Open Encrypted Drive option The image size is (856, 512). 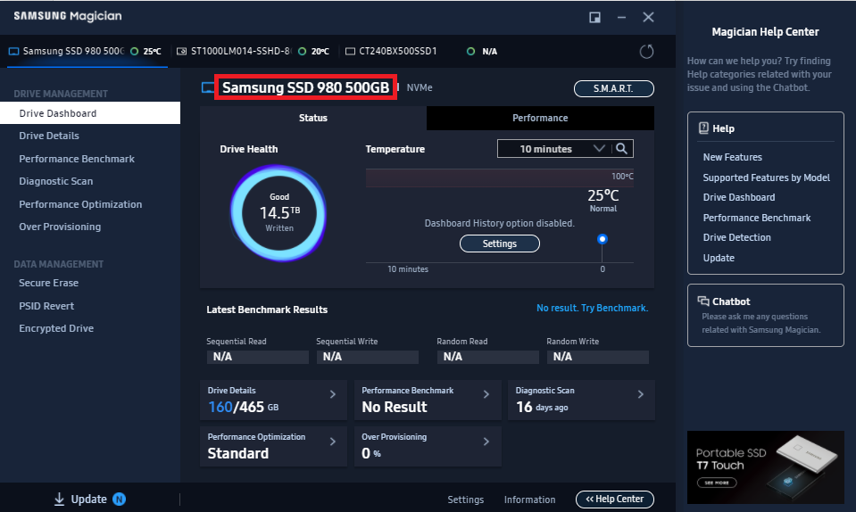coord(56,328)
